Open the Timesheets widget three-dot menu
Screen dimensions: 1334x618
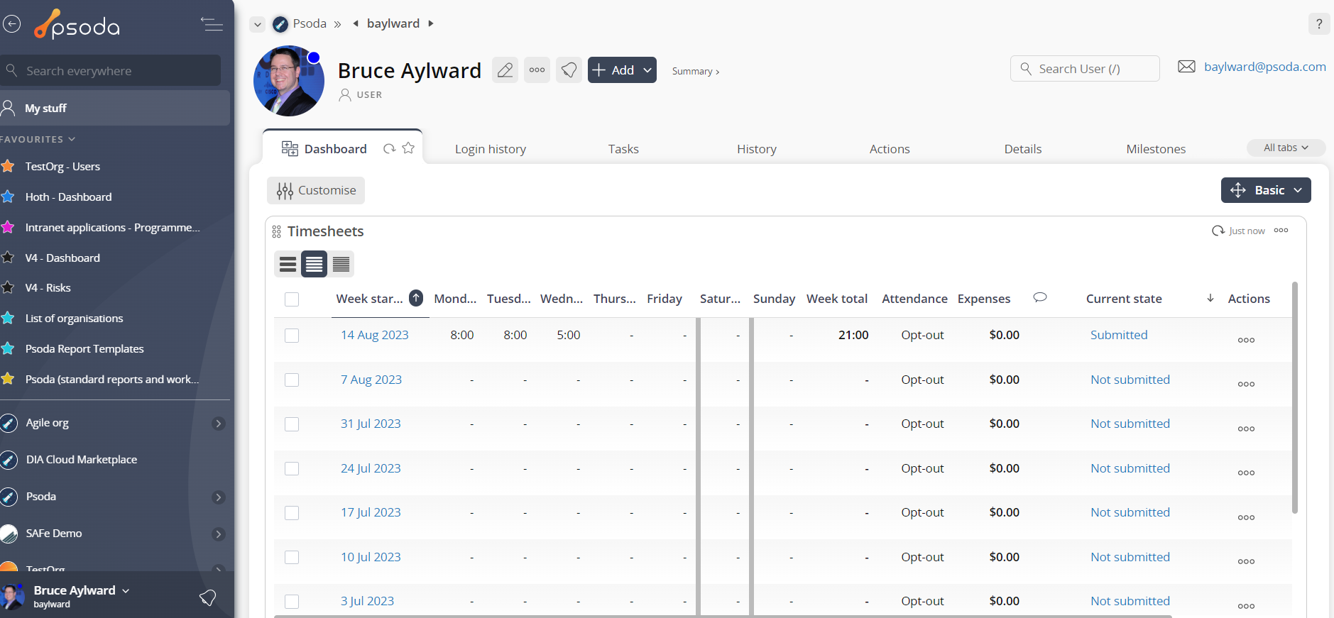pos(1281,230)
